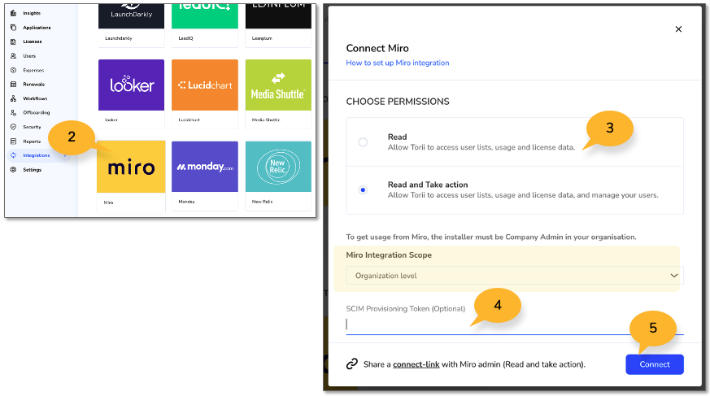Click the Renewals calendar icon
The width and height of the screenshot is (710, 396).
(x=13, y=85)
